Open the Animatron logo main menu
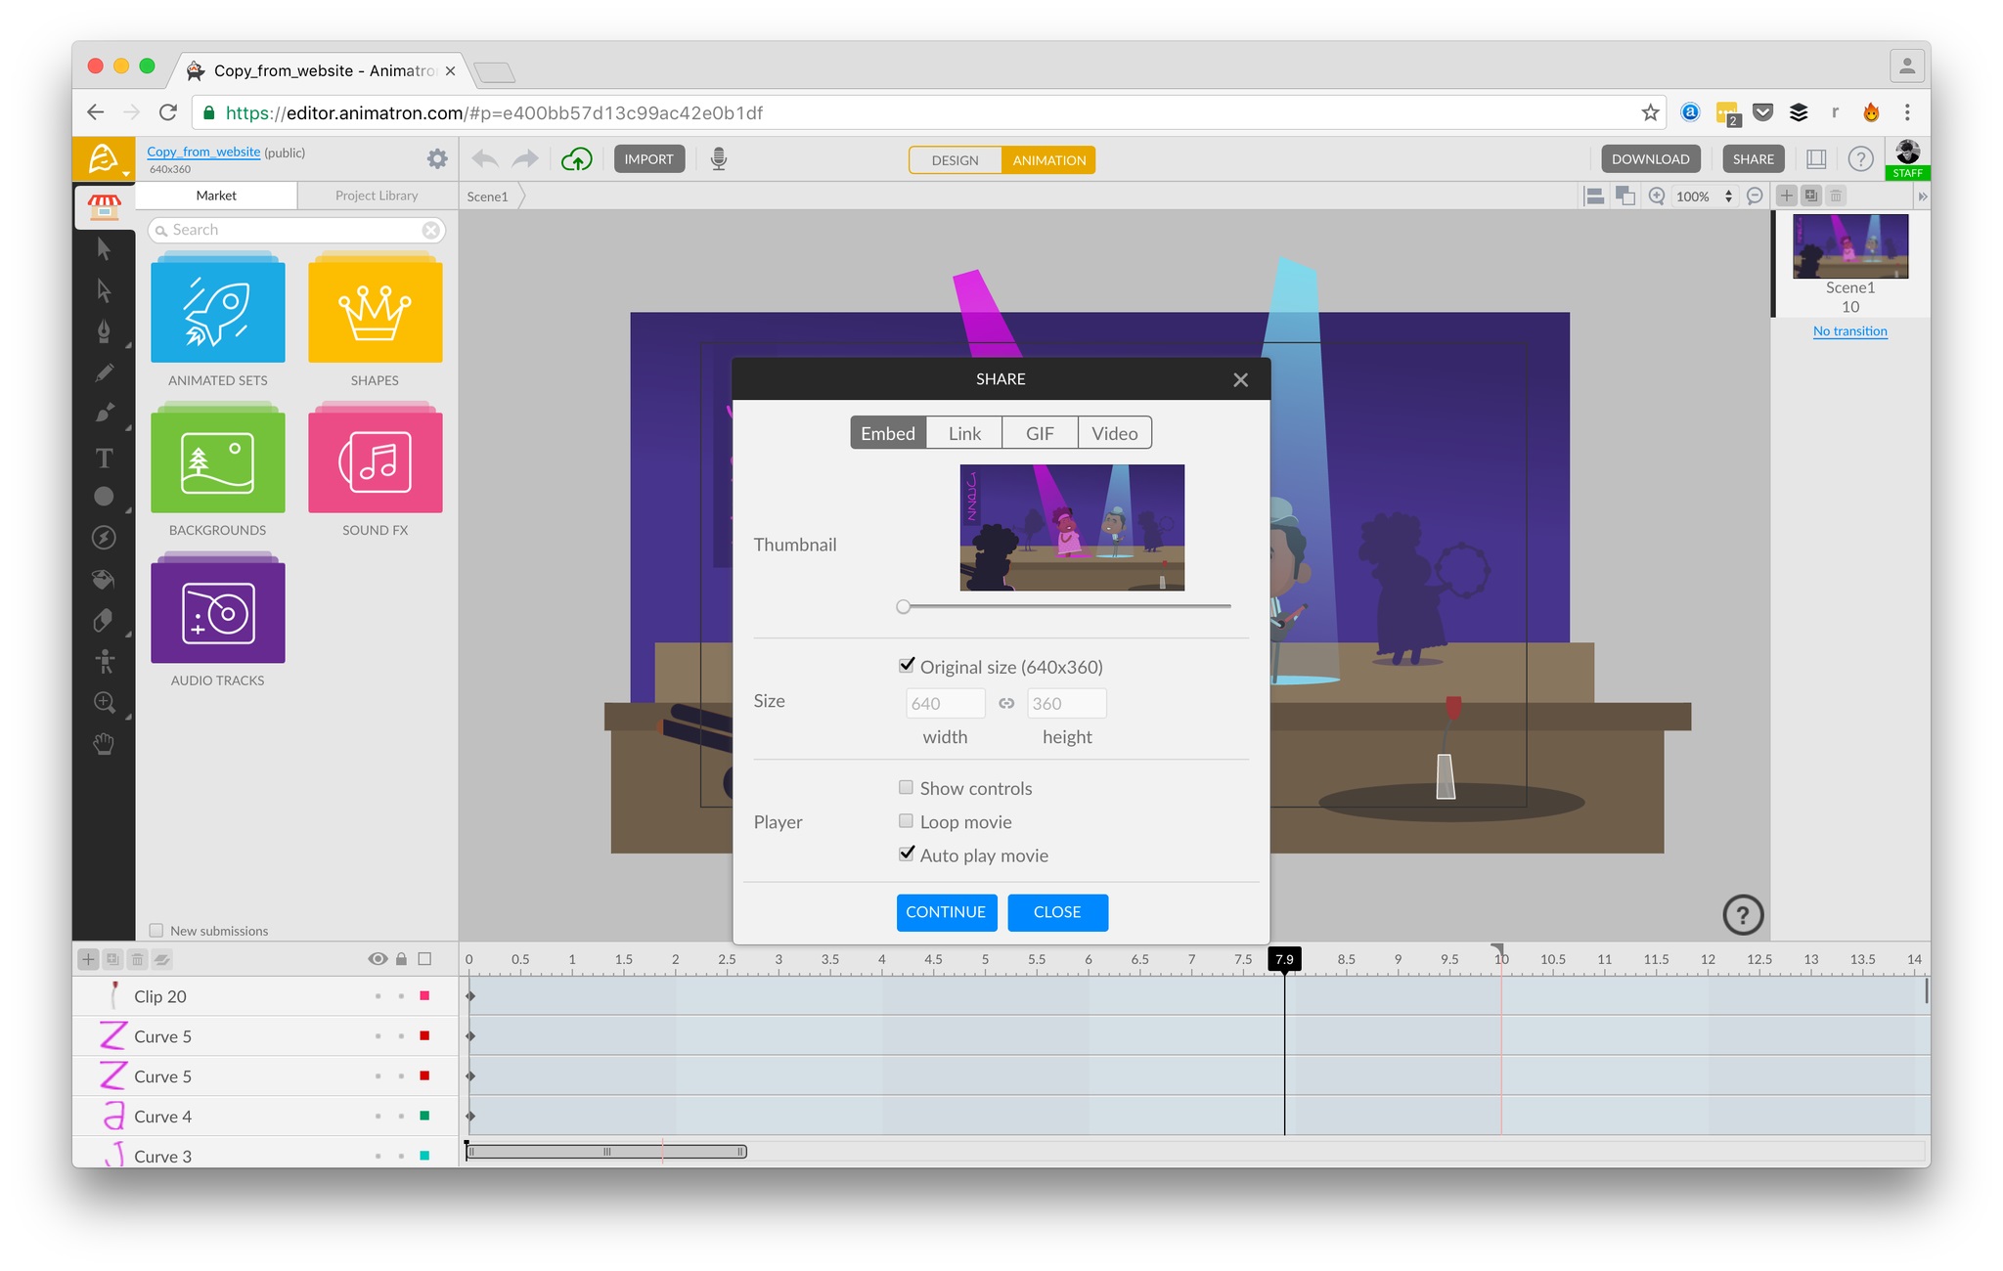Screen dimensions: 2003x1271 104,158
